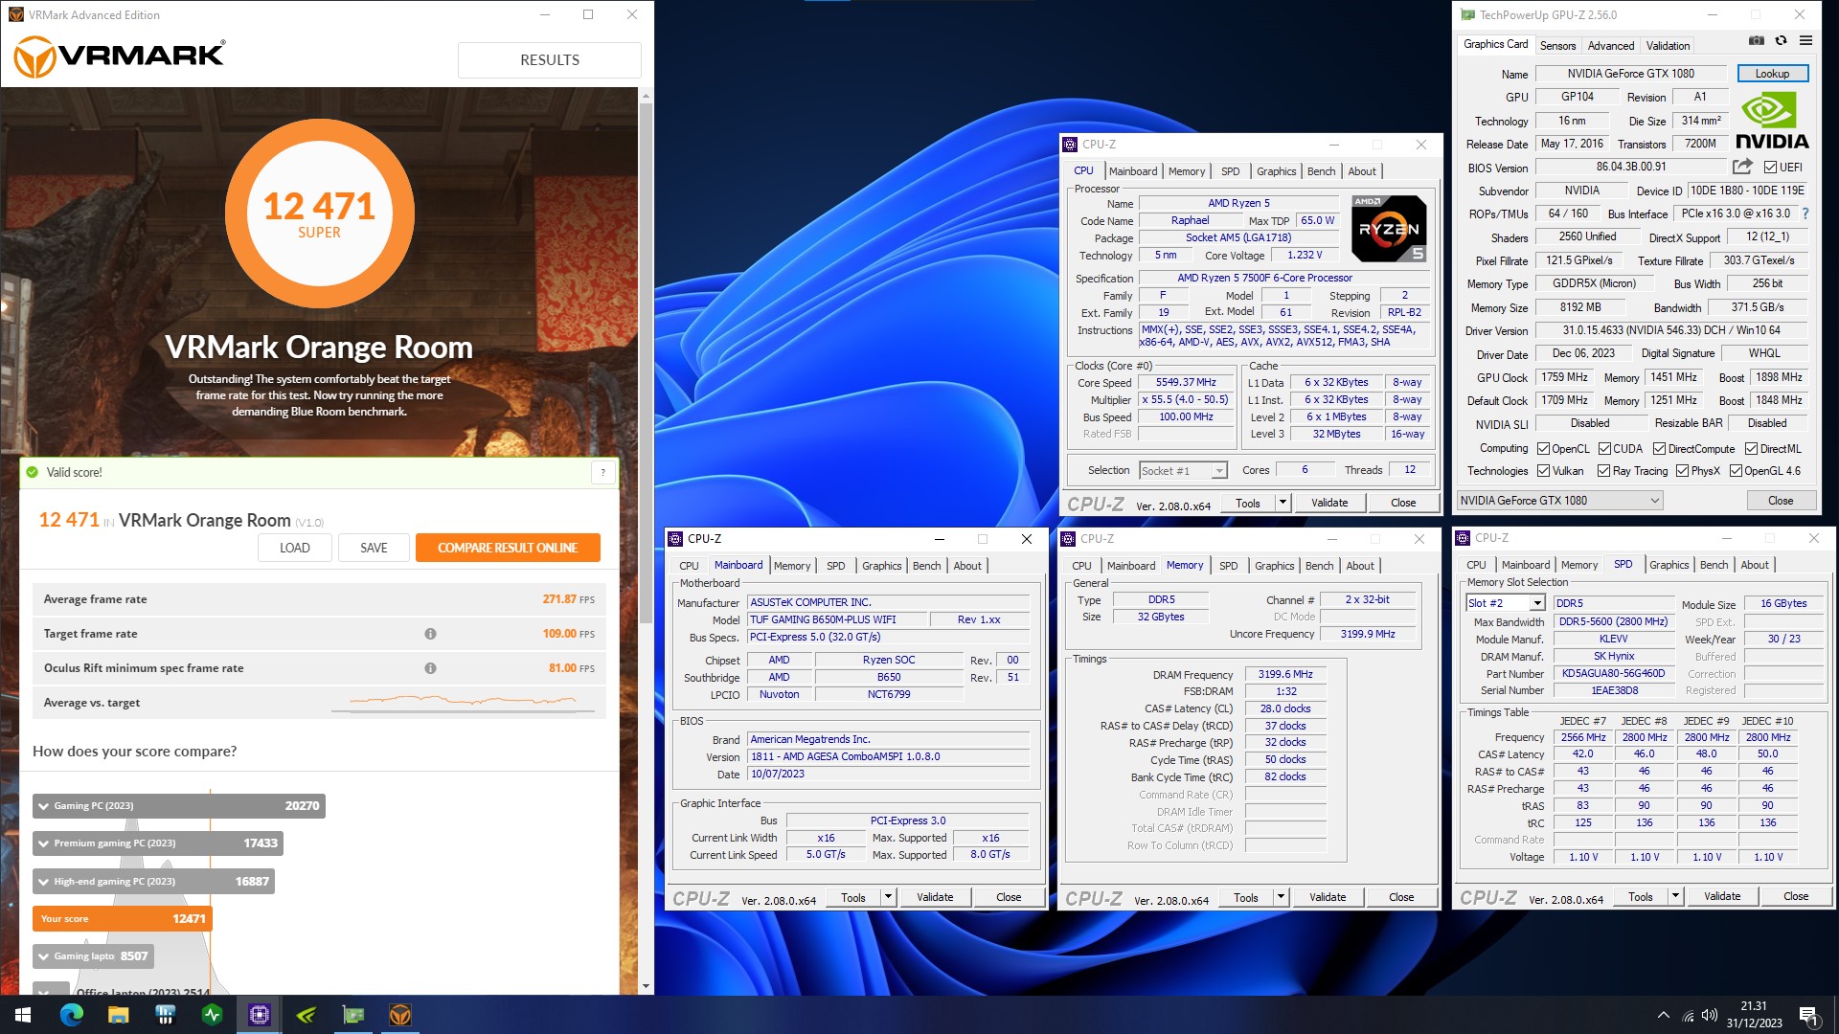Toggle the CUDA checkbox
The height and width of the screenshot is (1034, 1839).
[x=1604, y=449]
